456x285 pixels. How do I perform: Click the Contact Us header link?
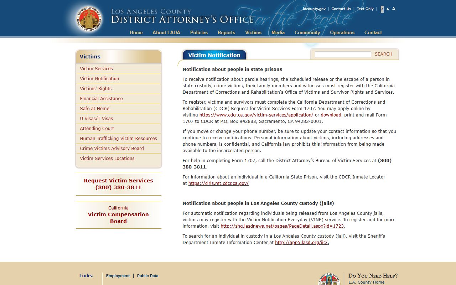click(x=341, y=9)
